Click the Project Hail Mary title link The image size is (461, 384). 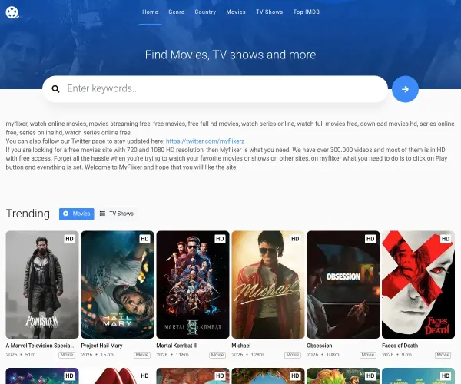pyautogui.click(x=101, y=346)
